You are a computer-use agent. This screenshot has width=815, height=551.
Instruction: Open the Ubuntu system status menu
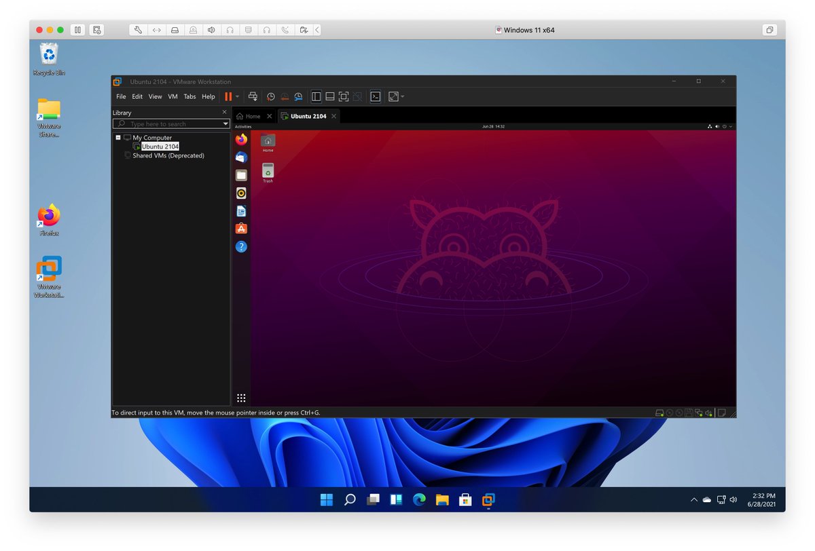pyautogui.click(x=720, y=126)
